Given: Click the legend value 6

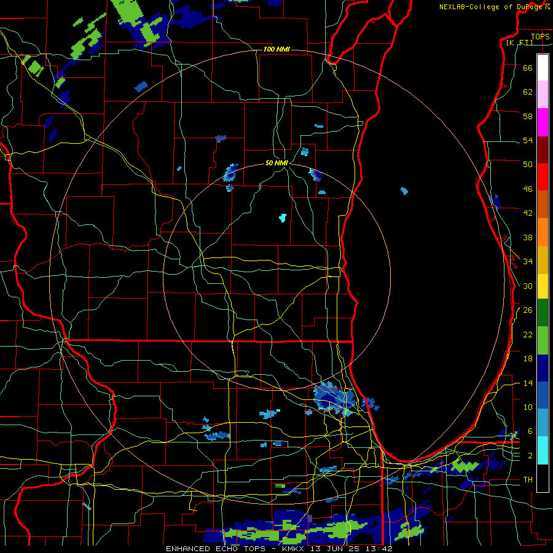Looking at the screenshot, I should click(530, 431).
